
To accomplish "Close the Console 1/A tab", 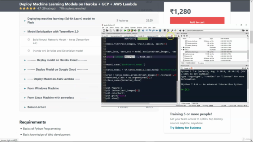I will [x=191, y=68].
